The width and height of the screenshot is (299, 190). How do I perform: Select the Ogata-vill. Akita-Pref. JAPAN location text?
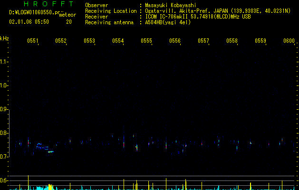tap(218, 11)
